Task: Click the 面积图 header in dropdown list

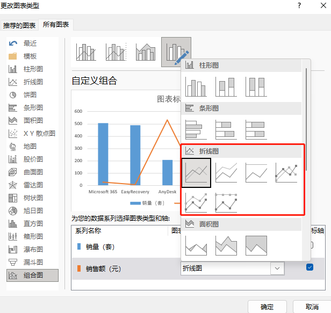Action: [x=241, y=224]
